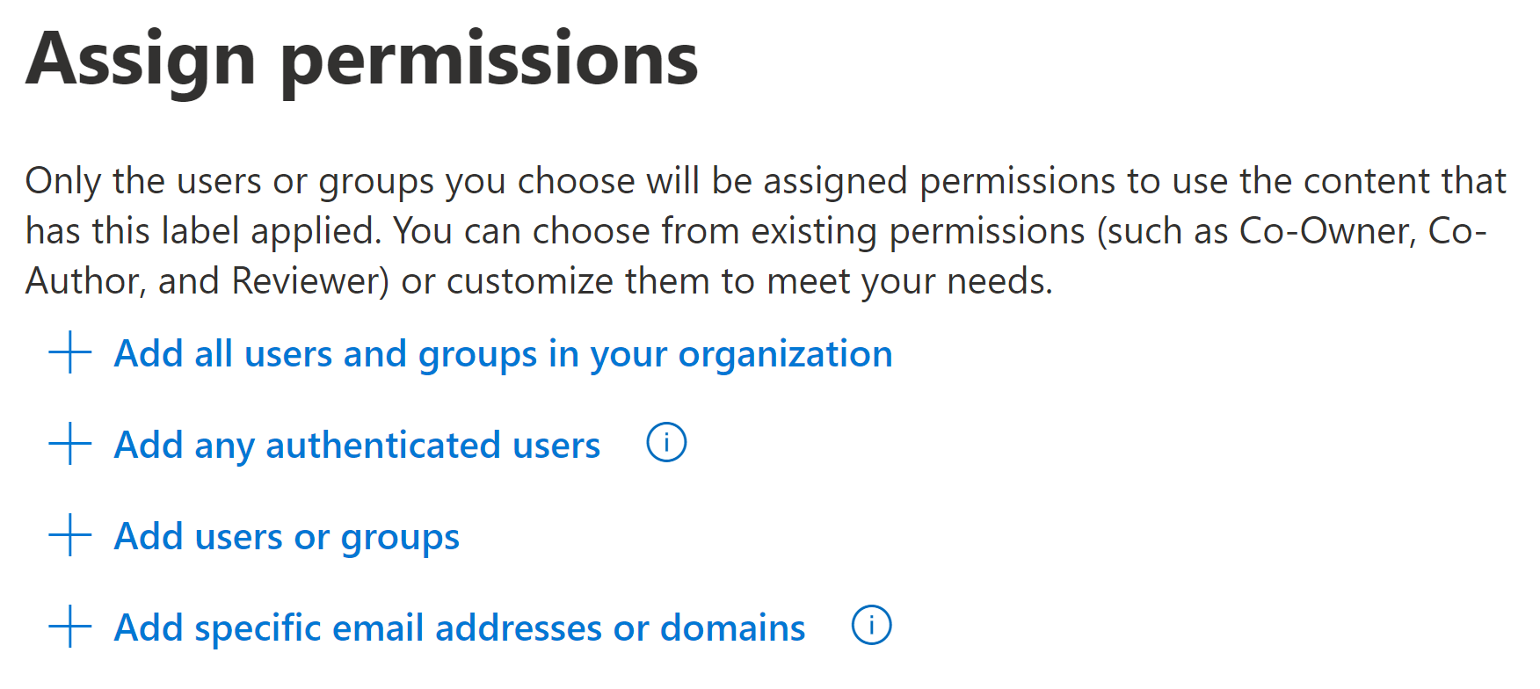Viewport: 1540px width, 689px height.
Task: Open info icon next to email addresses or domains
Action: point(871,625)
